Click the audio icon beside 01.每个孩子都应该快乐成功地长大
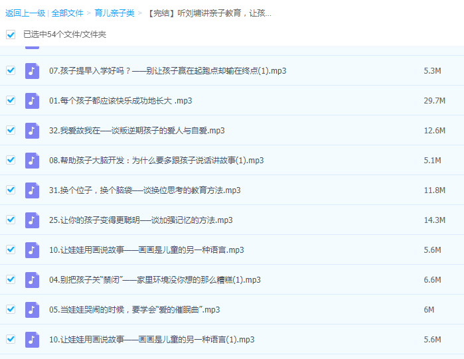 (x=32, y=100)
